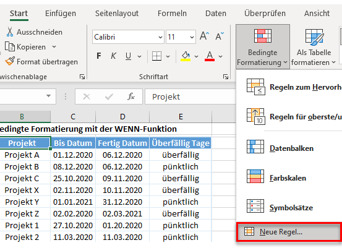The image size is (342, 248).
Task: Switch to the Überprüfen tab
Action: coord(265,14)
